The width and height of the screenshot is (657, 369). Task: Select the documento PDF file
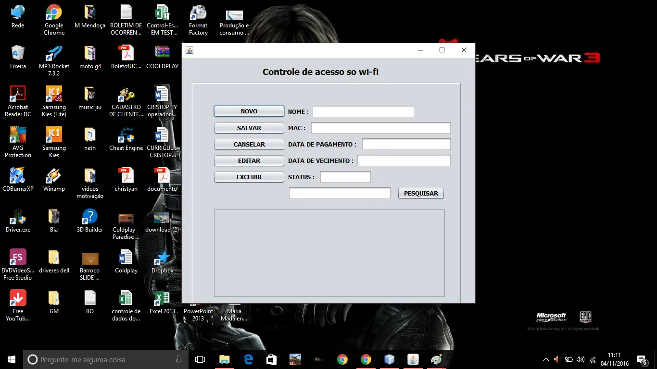[x=162, y=181]
